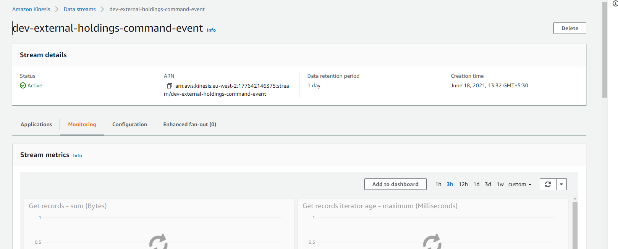The image size is (618, 249).
Task: Expand the custom time range dropdown
Action: (x=519, y=184)
